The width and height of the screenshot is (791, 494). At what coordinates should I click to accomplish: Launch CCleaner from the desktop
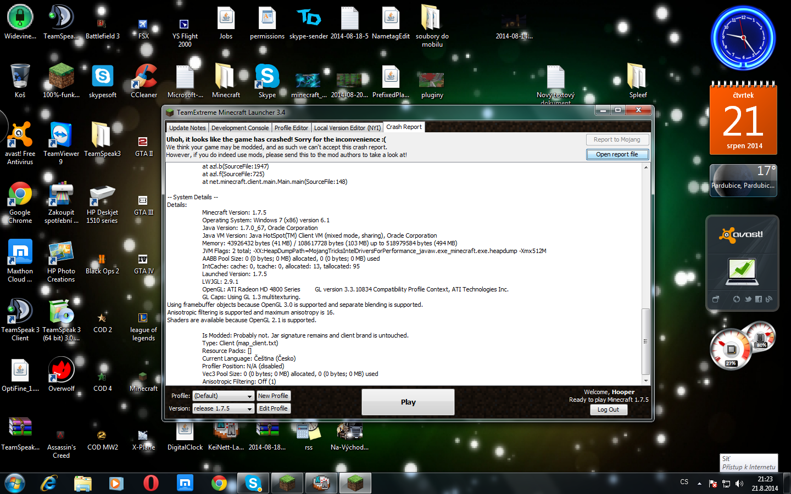coord(144,81)
